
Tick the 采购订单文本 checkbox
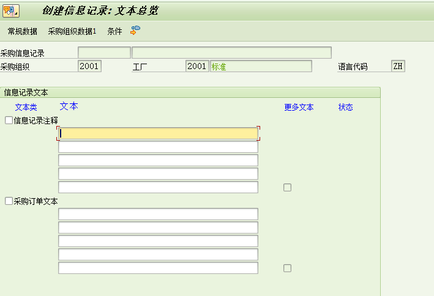(9, 201)
